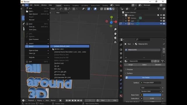
Task: Select material preview shading mode
Action: [x=110, y=9]
